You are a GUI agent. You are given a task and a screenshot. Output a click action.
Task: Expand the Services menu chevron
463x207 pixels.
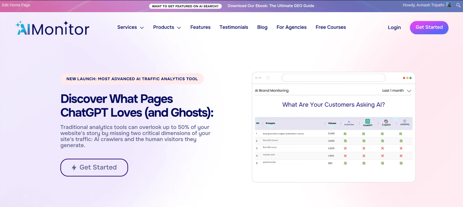[142, 28]
